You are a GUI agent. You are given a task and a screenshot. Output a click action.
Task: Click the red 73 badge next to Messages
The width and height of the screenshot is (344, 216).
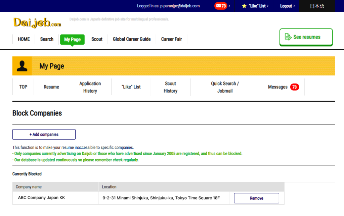294,87
